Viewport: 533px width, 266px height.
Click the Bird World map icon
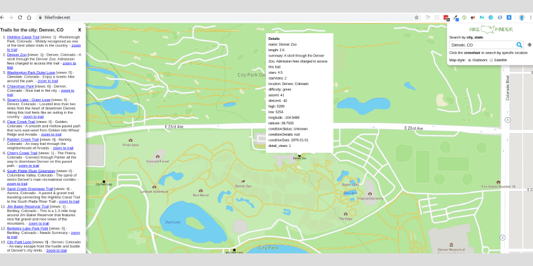pyautogui.click(x=201, y=191)
